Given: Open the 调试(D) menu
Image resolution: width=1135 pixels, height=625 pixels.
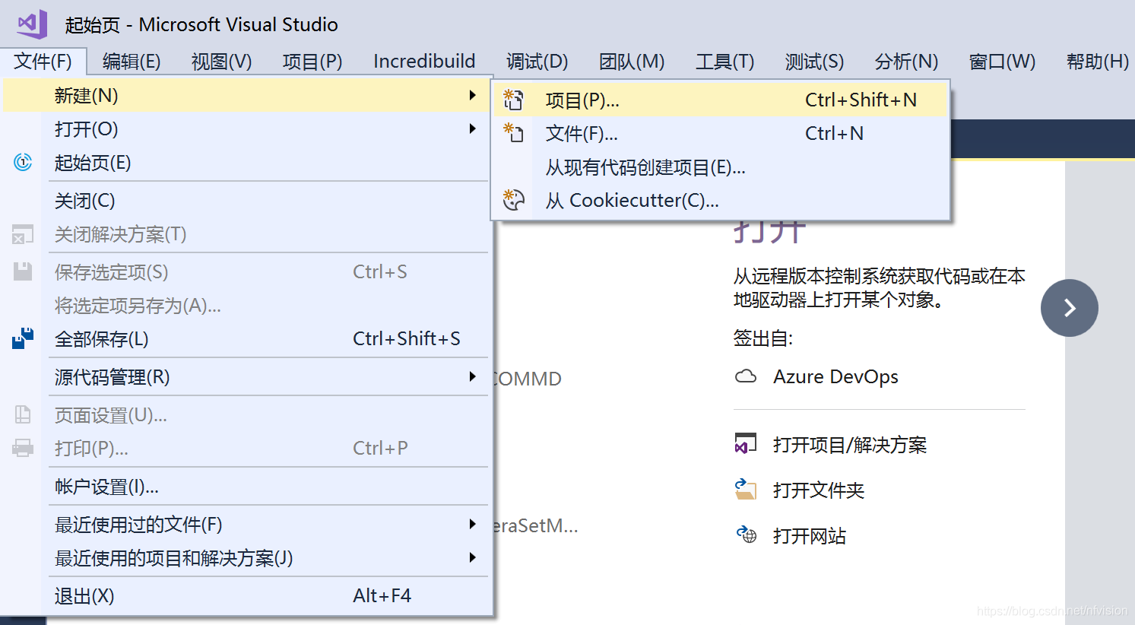Looking at the screenshot, I should pos(537,61).
